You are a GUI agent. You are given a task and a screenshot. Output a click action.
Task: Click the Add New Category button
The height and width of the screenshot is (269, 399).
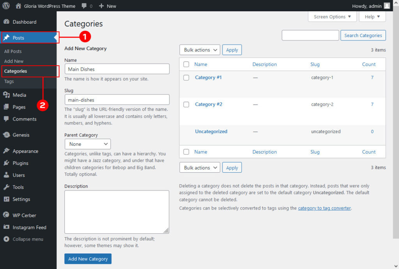click(x=88, y=259)
